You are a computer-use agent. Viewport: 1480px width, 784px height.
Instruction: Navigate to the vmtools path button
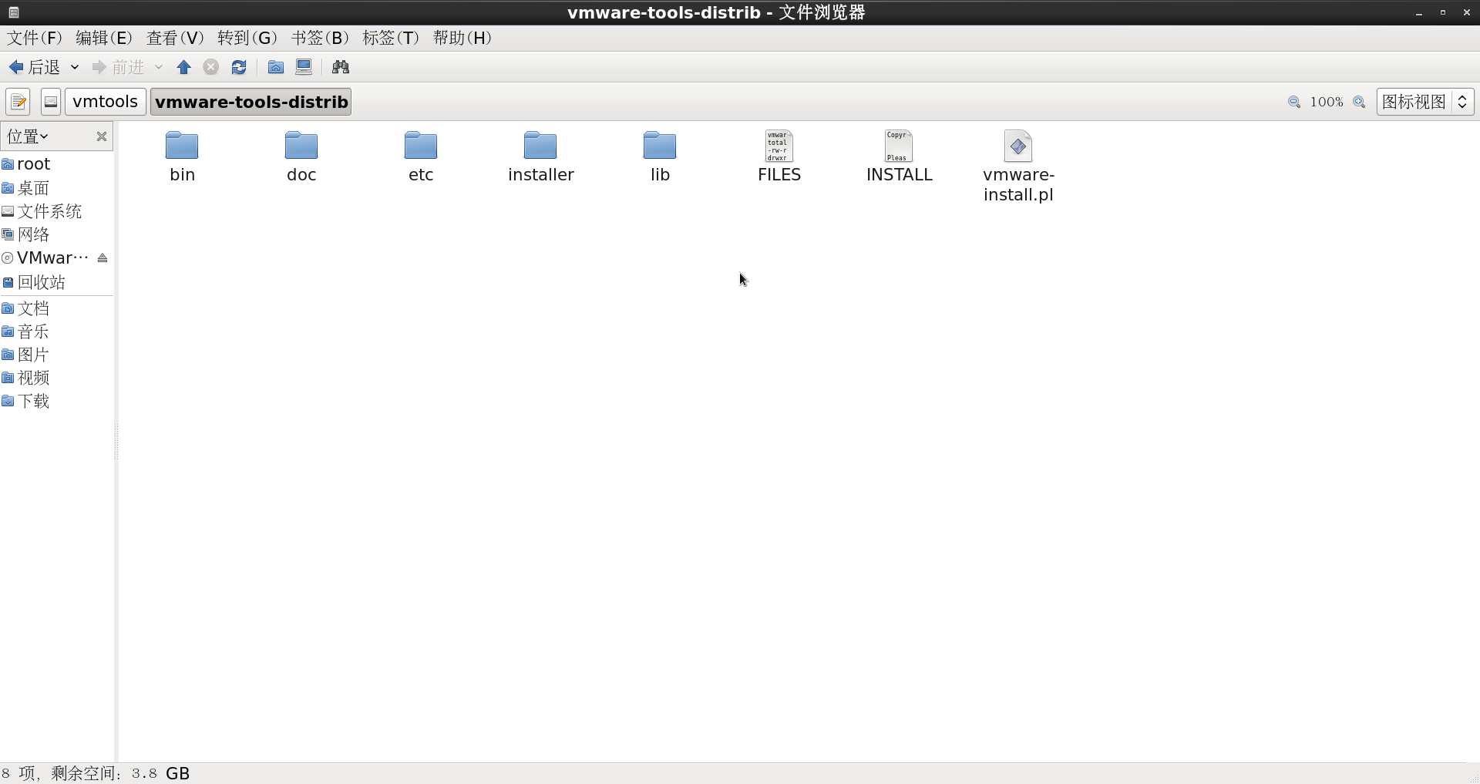(106, 102)
